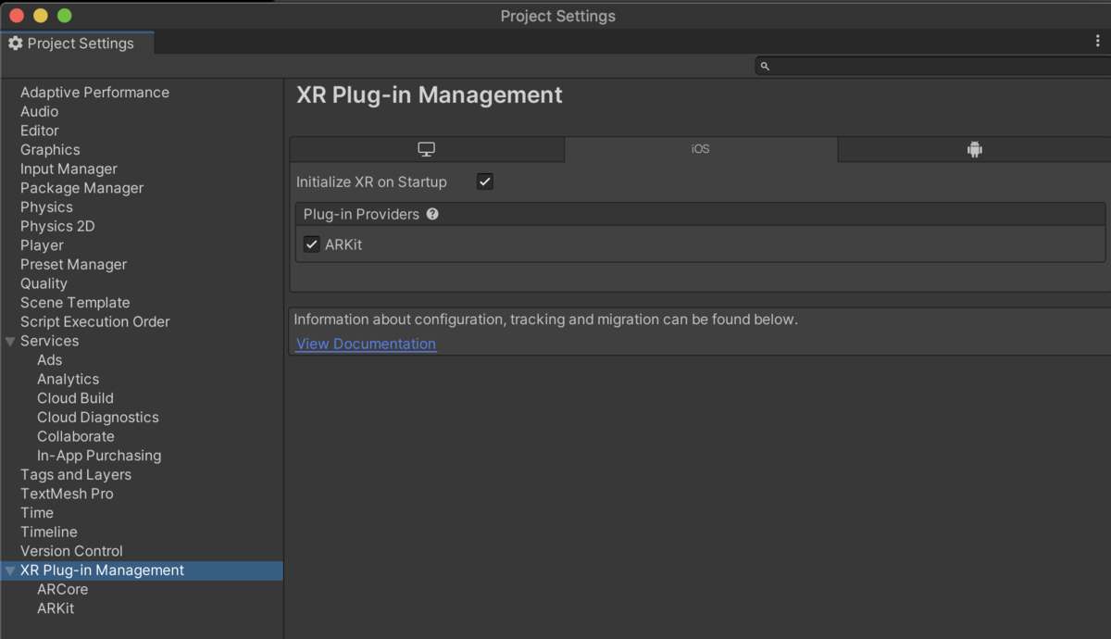
Task: Open the View Documentation link
Action: (366, 344)
